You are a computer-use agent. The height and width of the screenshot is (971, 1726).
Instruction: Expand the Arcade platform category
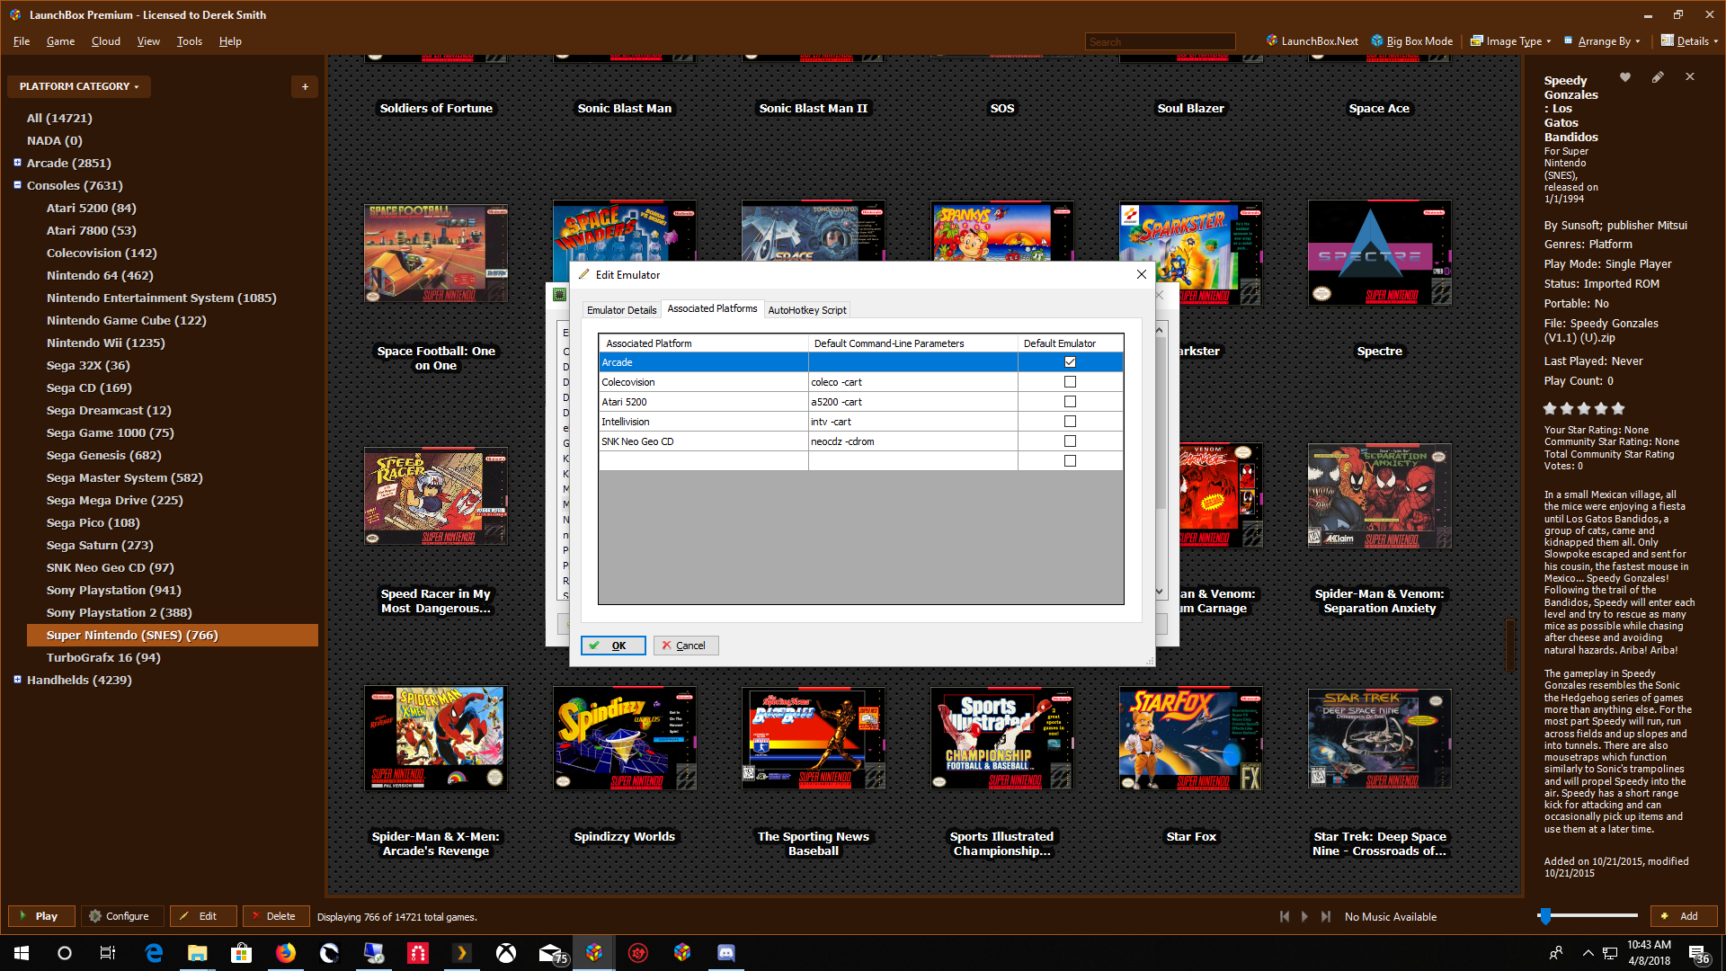pyautogui.click(x=17, y=163)
